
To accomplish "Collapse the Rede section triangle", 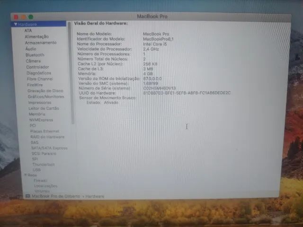I will 25,175.
